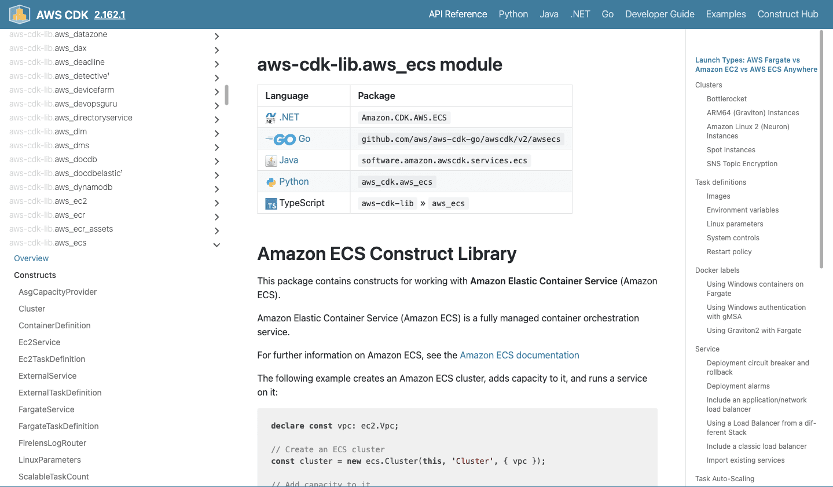Open ContainerDefinition construct in sidebar
The height and width of the screenshot is (487, 833).
54,326
